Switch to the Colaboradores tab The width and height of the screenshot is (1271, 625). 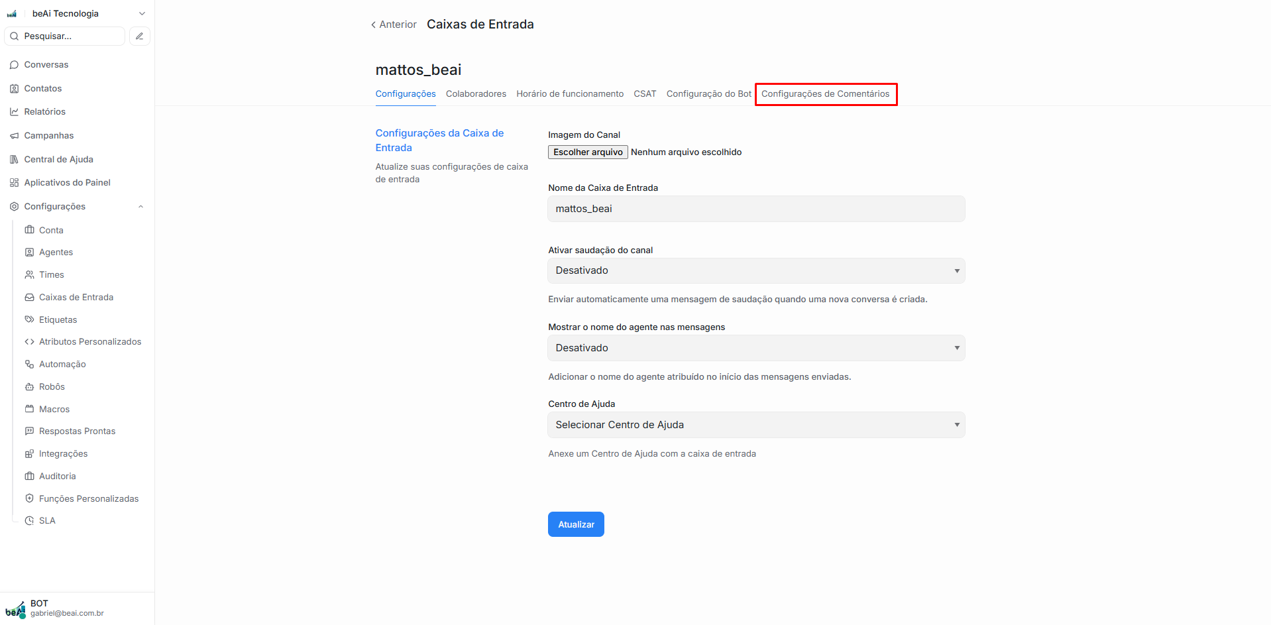click(476, 94)
